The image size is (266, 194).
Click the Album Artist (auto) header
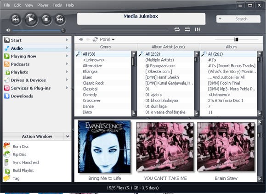point(168,47)
